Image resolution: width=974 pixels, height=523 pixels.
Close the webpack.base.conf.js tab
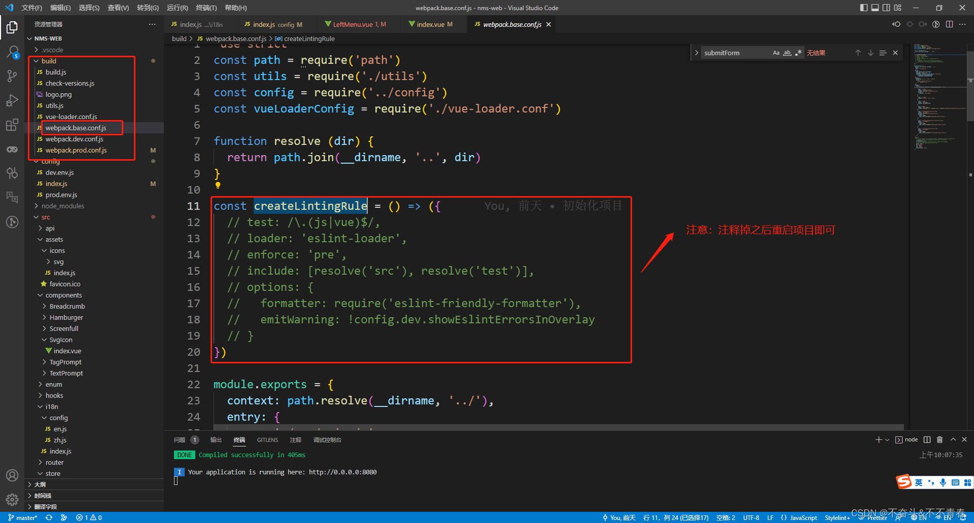coord(548,24)
